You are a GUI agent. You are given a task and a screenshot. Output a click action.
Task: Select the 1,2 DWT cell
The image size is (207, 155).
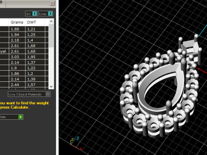35,74
